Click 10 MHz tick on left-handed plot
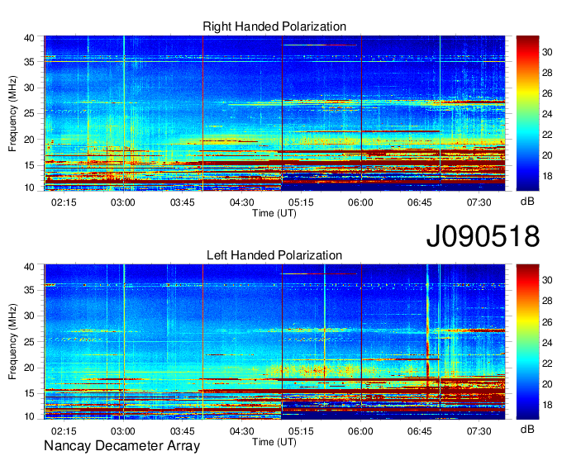562x456 pixels. coord(29,416)
